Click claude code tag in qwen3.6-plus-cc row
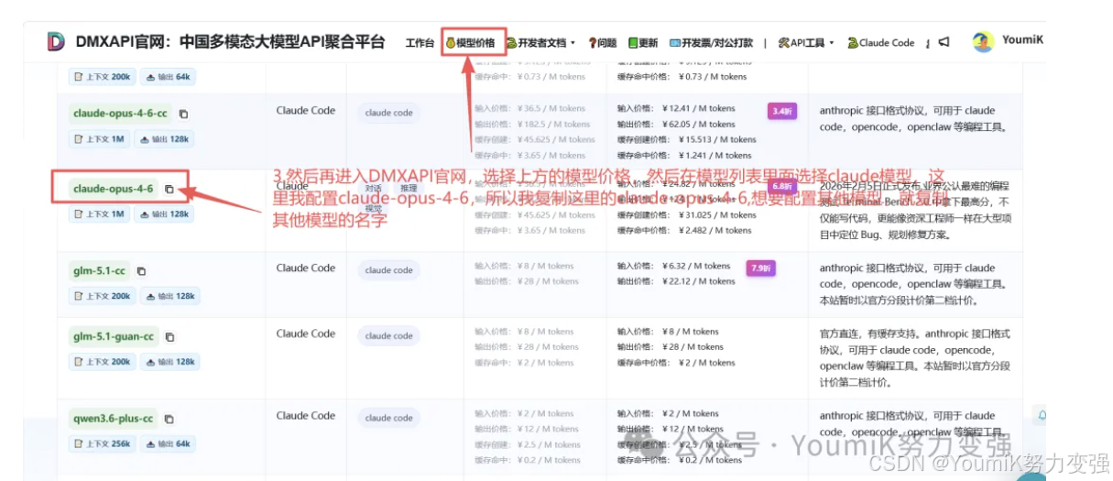Screen dimensions: 1113x481 [x=388, y=419]
